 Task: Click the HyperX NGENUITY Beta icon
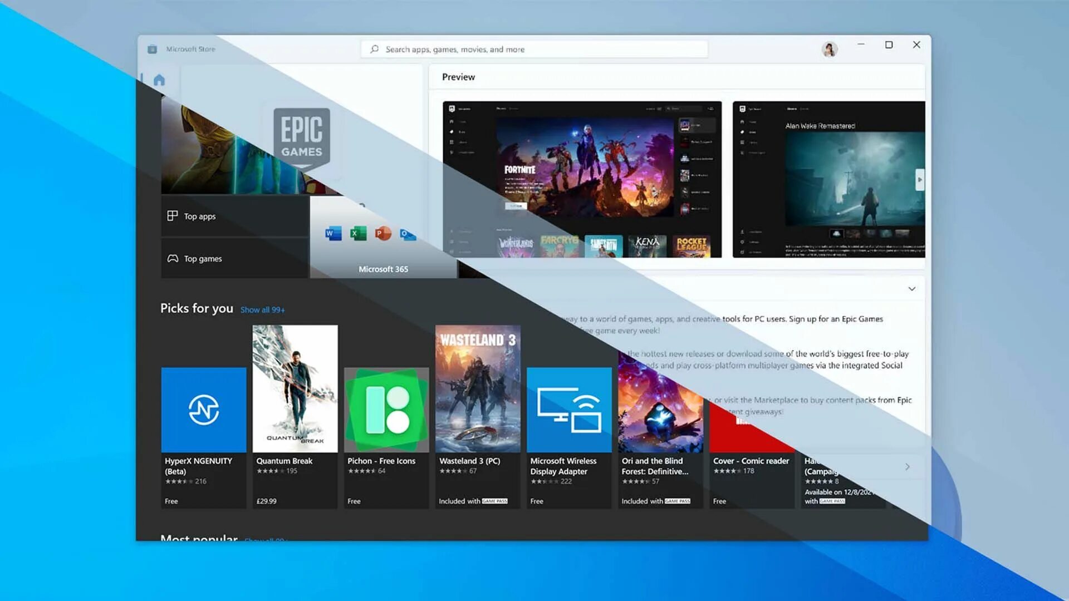pos(204,410)
